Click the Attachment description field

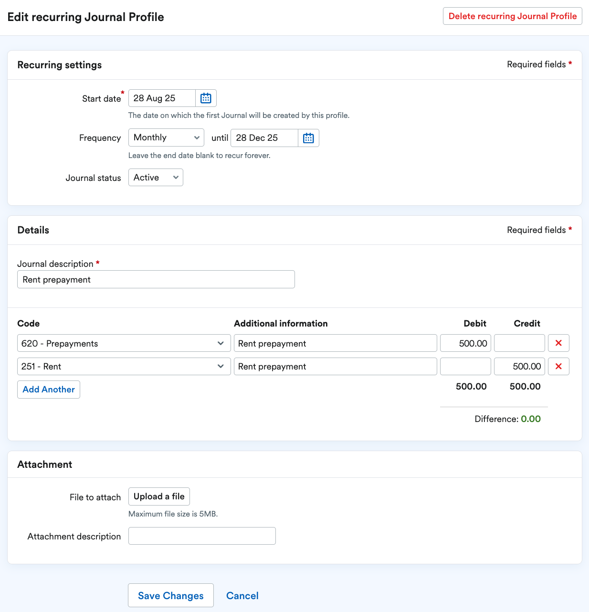coord(201,536)
